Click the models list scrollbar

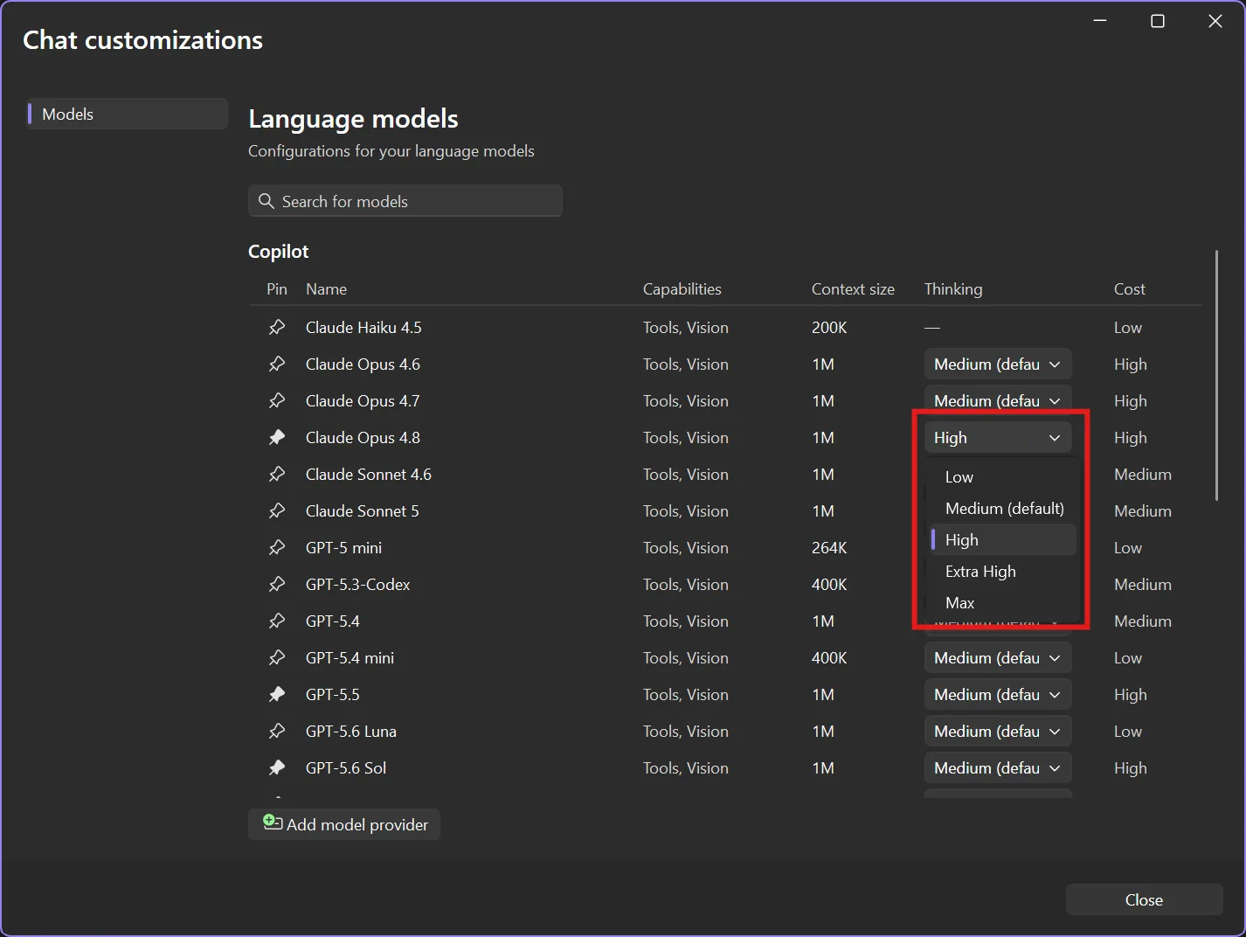1216,376
